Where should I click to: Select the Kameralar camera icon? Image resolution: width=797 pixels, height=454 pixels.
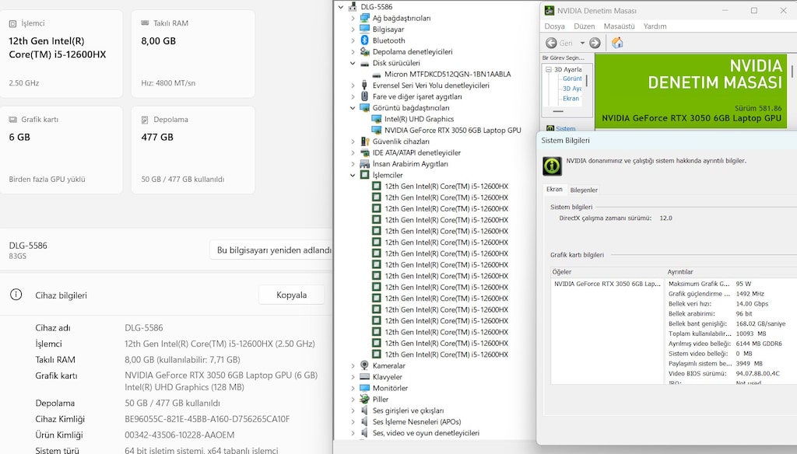pos(364,365)
